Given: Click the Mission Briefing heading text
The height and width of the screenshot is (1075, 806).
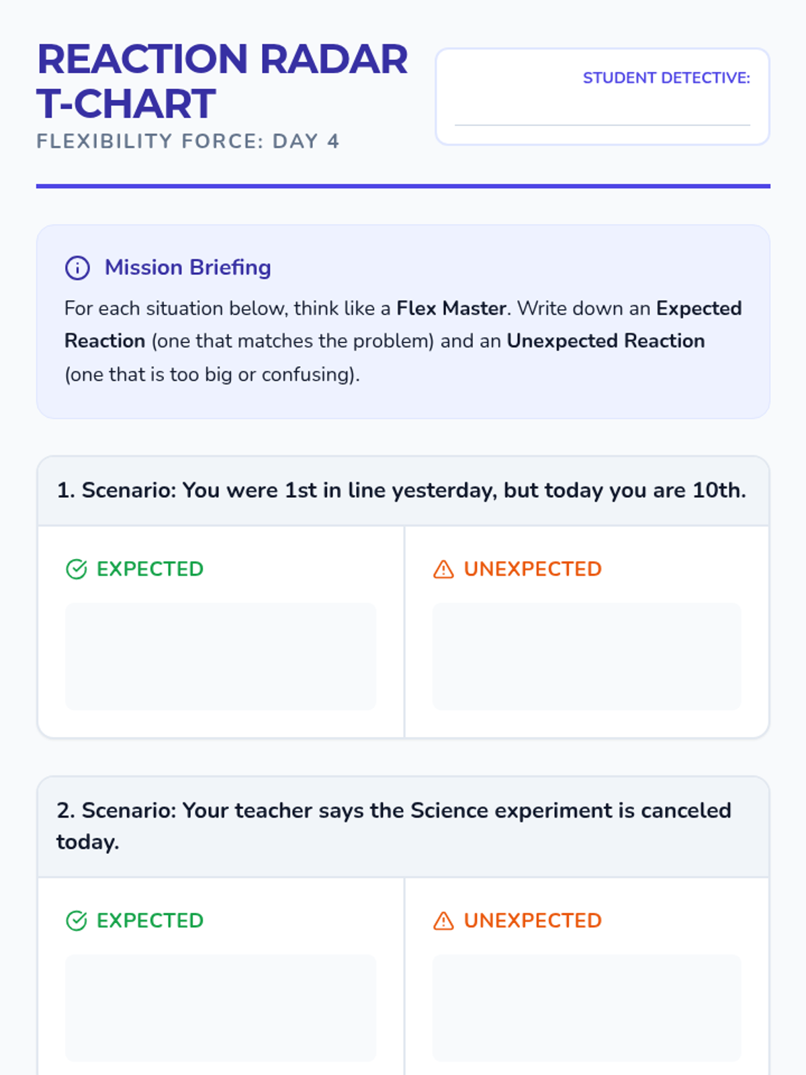Looking at the screenshot, I should click(188, 267).
